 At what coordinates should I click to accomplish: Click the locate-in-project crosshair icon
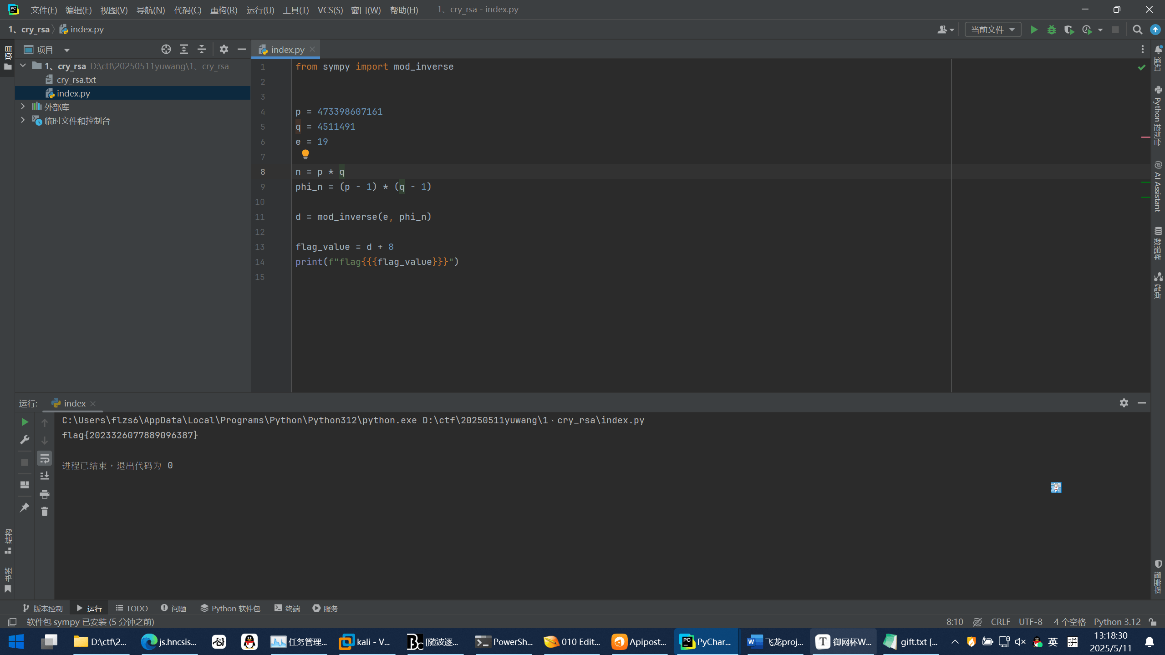[x=166, y=49]
